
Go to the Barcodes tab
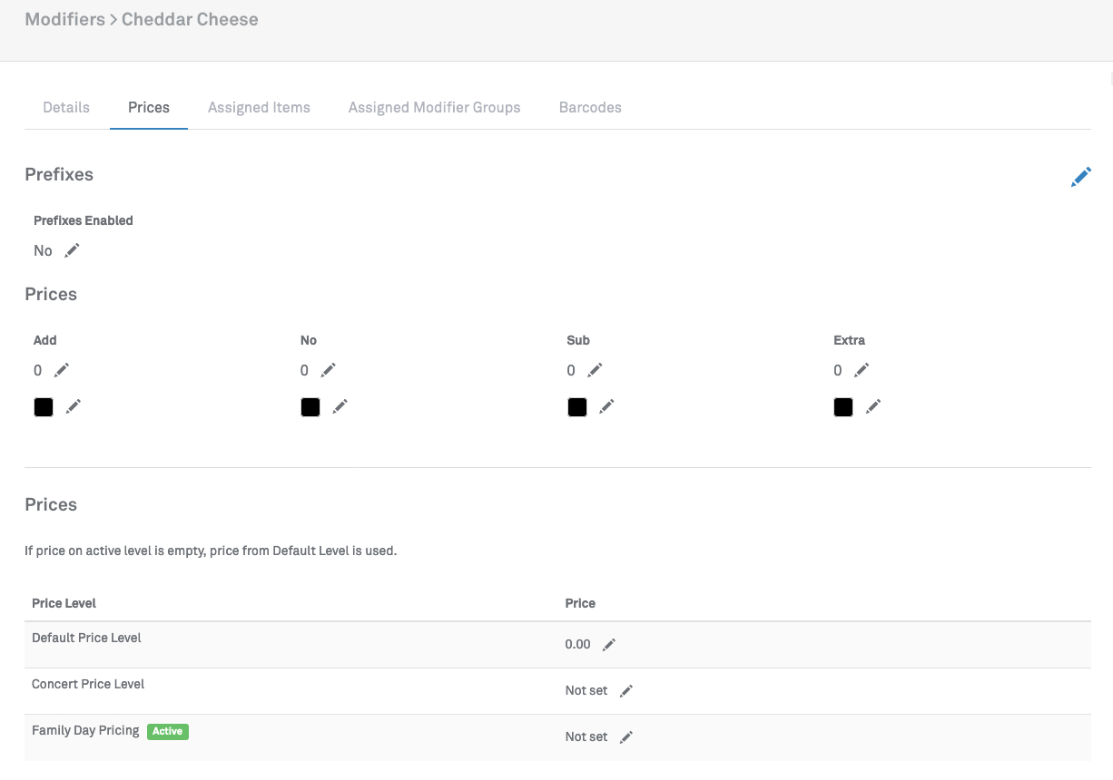(590, 107)
